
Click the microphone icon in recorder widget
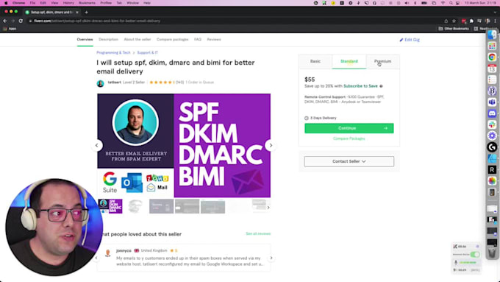456,263
